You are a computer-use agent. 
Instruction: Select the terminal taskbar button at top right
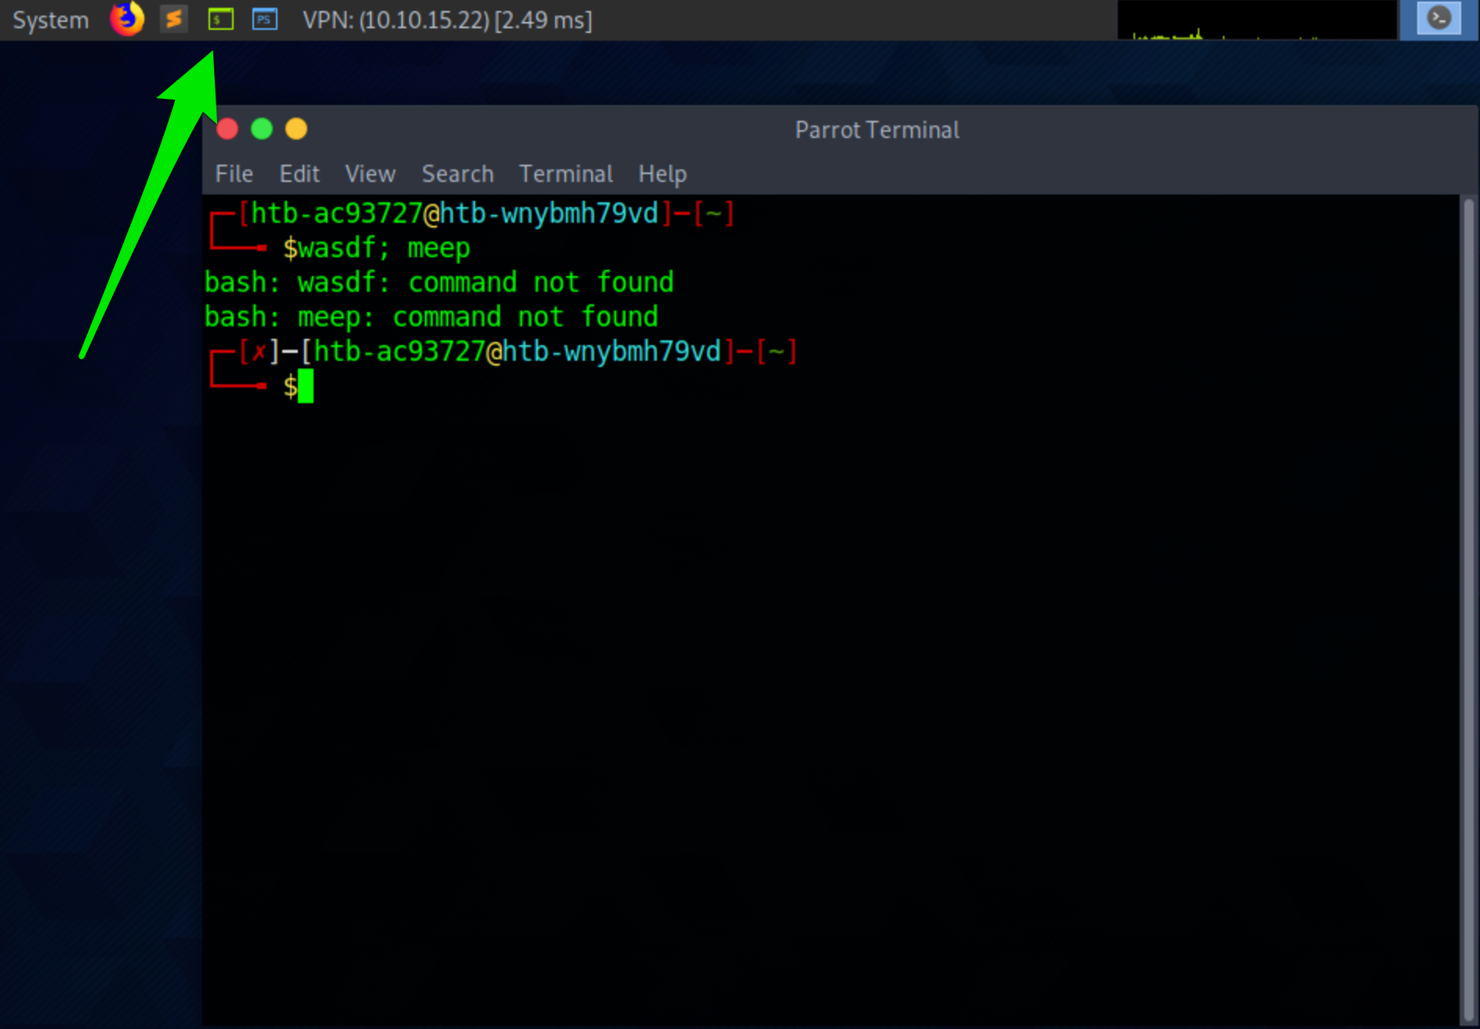[1439, 19]
